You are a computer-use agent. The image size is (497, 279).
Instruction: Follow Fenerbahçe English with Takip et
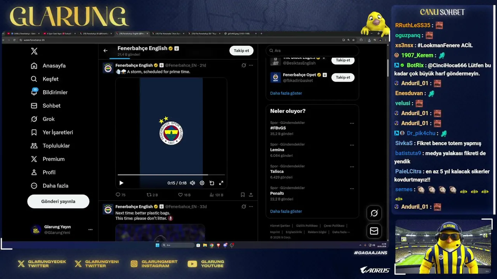[x=241, y=50]
